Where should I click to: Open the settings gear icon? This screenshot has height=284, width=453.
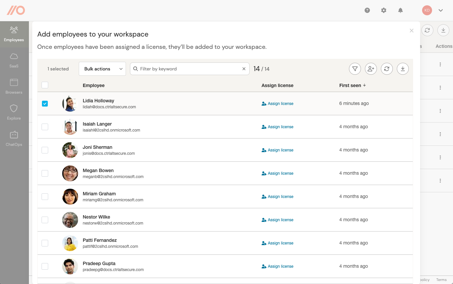pos(384,10)
